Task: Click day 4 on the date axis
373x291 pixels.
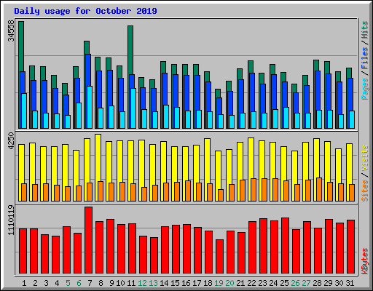Action: [x=57, y=283]
